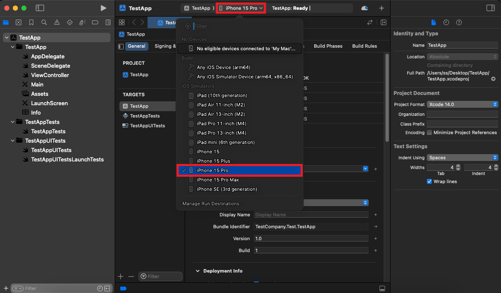Select the AppDelegate file
Screen dimensions: 501x293
click(48, 57)
